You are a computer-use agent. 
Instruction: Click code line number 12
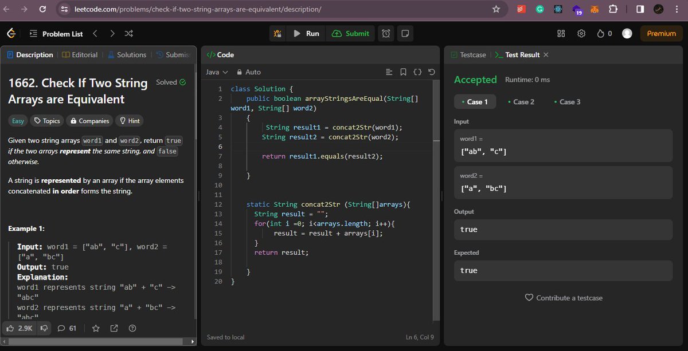click(217, 204)
